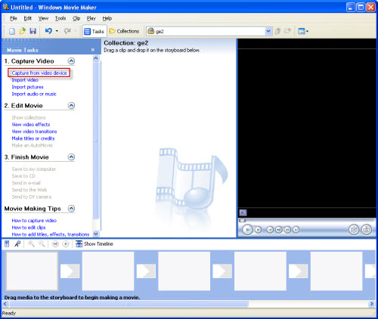378x319 pixels.
Task: Save the project using the floppy icon
Action: (x=33, y=31)
